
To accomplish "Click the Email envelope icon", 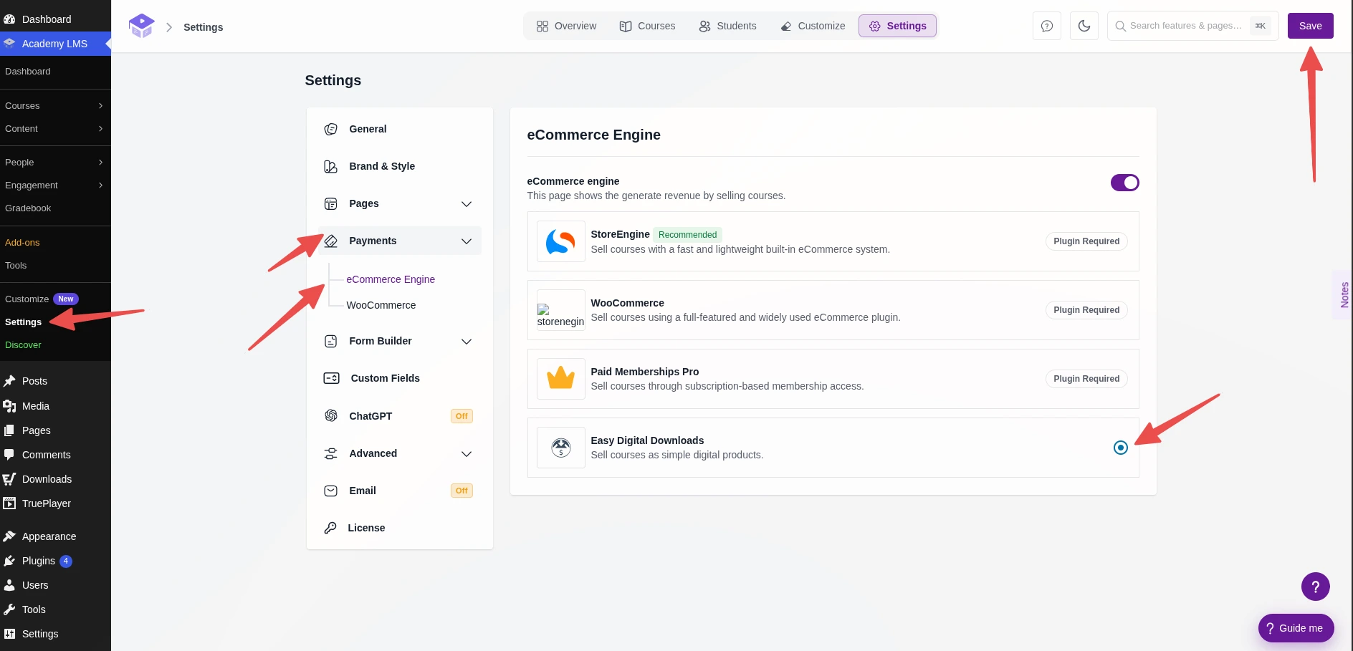I will pyautogui.click(x=330, y=491).
